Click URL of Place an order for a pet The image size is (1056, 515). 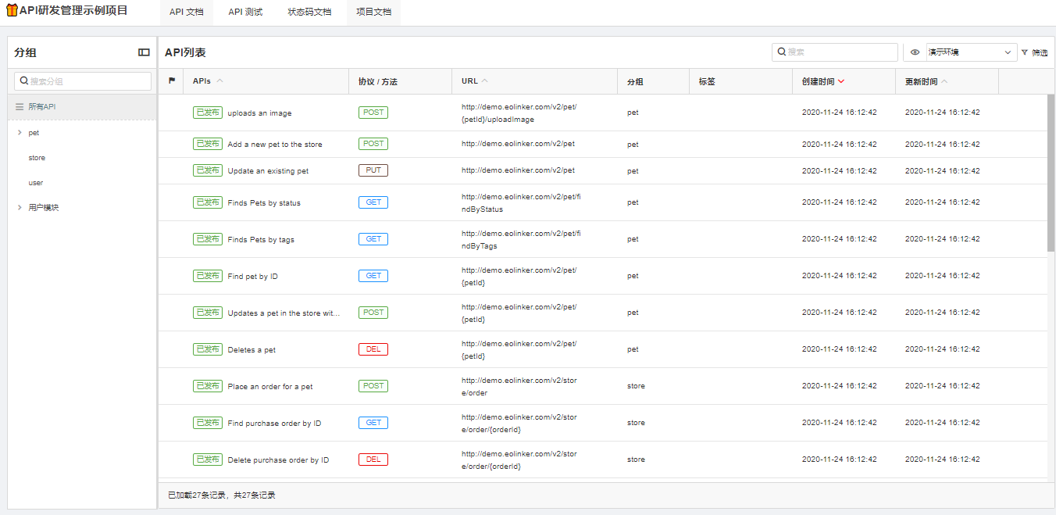pos(519,387)
